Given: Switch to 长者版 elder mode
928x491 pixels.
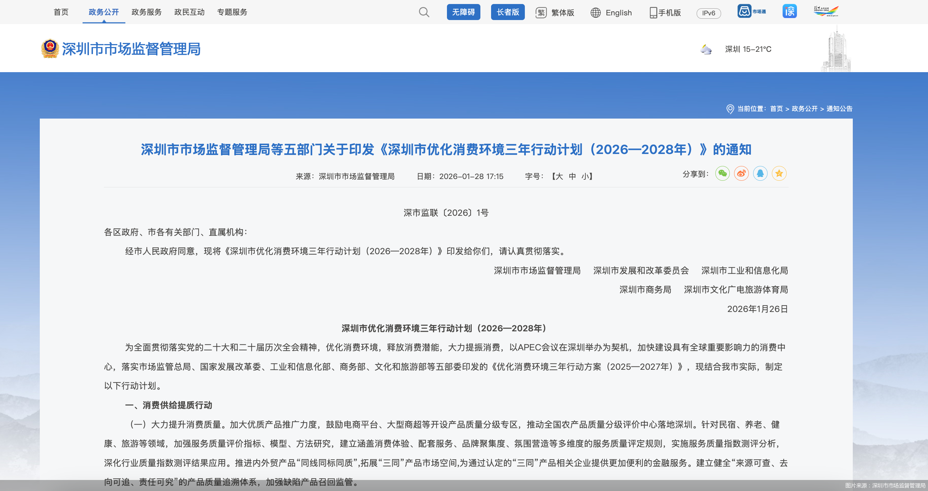Looking at the screenshot, I should pos(507,12).
